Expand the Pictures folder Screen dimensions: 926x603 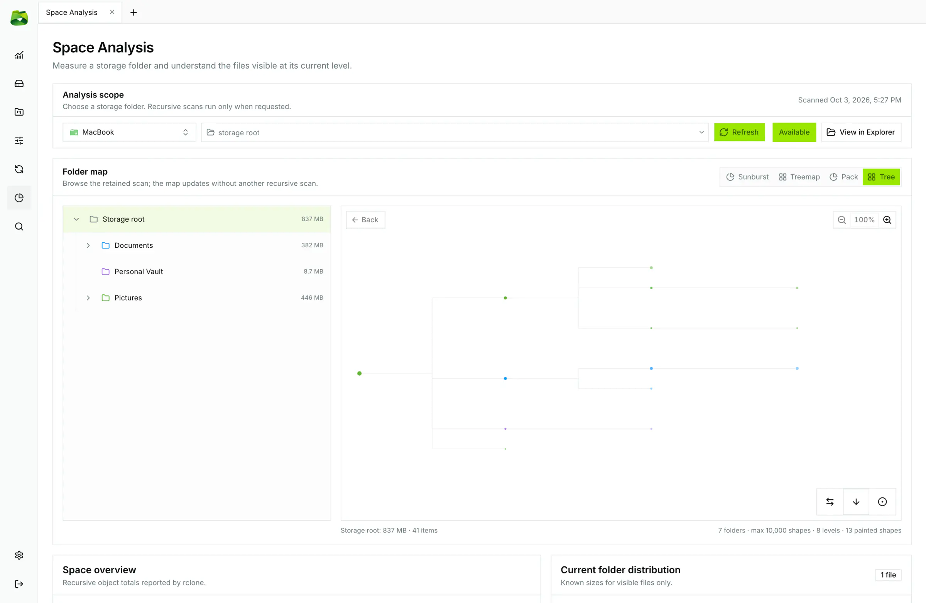[88, 298]
